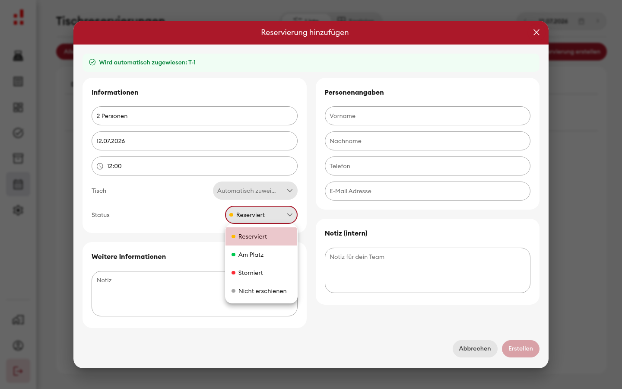Click the app logo in the sidebar
The height and width of the screenshot is (389, 622).
18,18
